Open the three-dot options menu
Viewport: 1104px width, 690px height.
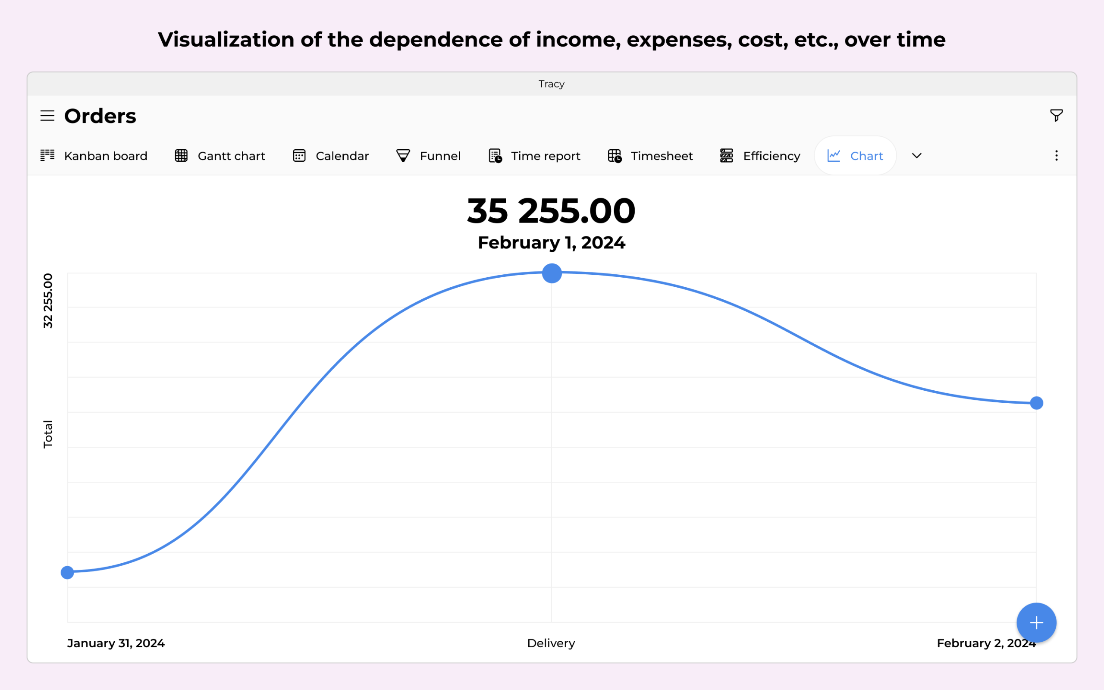pyautogui.click(x=1056, y=156)
